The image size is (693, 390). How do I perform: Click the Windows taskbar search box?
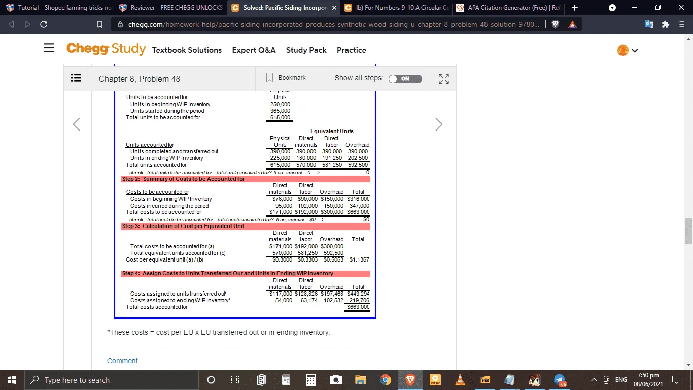pyautogui.click(x=111, y=380)
